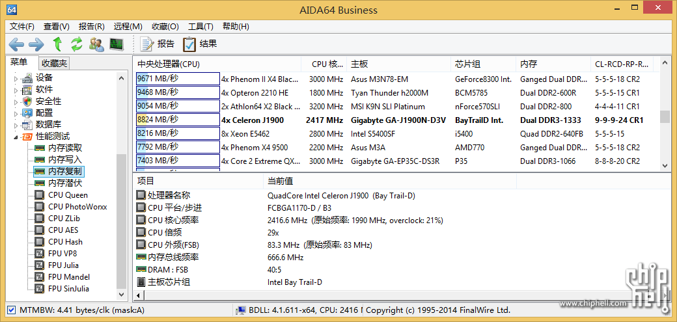
Task: Select the CPU Queen benchmark
Action: [x=68, y=195]
